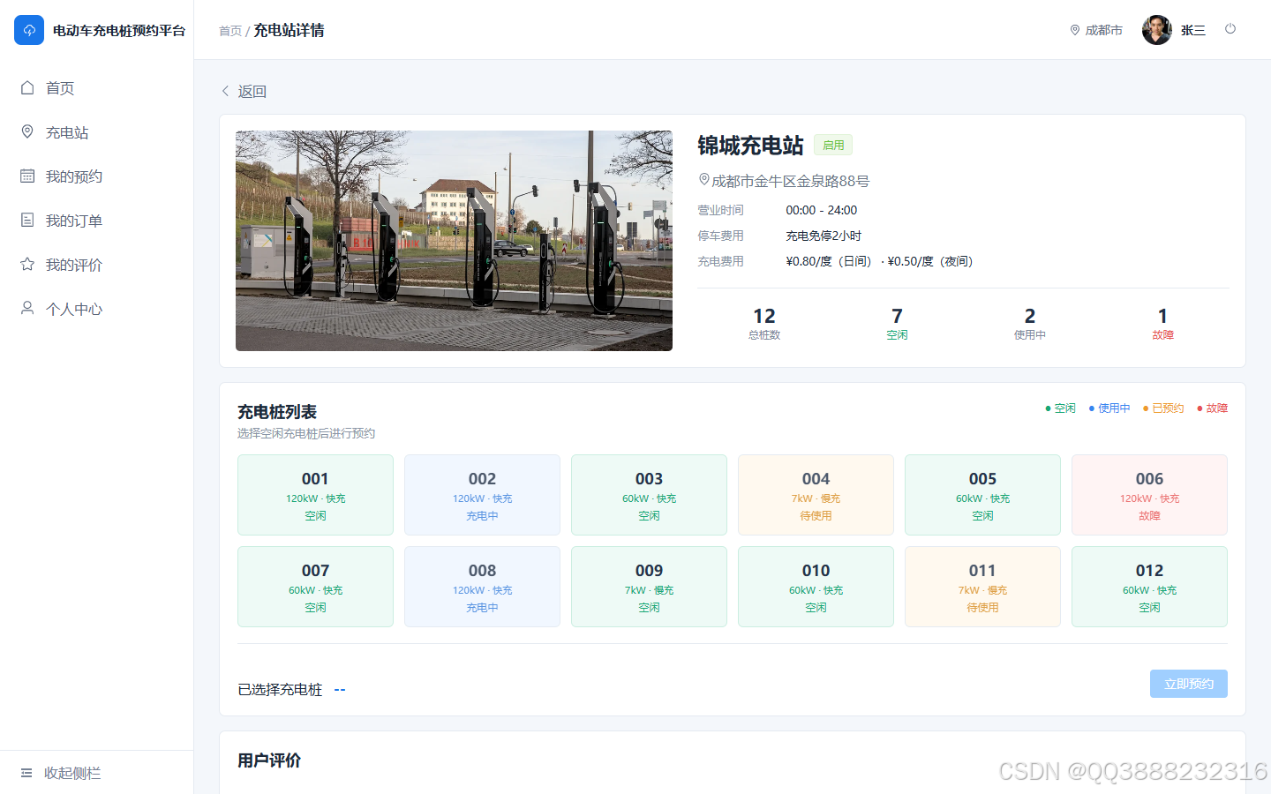Click the collapse sidebar icon at bottom

tap(26, 773)
